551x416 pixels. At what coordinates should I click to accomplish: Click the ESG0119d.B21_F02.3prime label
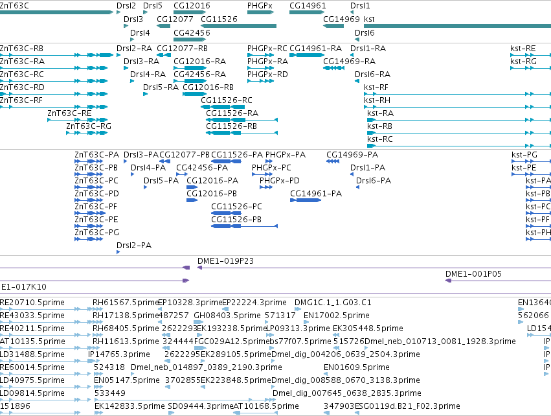[x=407, y=406]
